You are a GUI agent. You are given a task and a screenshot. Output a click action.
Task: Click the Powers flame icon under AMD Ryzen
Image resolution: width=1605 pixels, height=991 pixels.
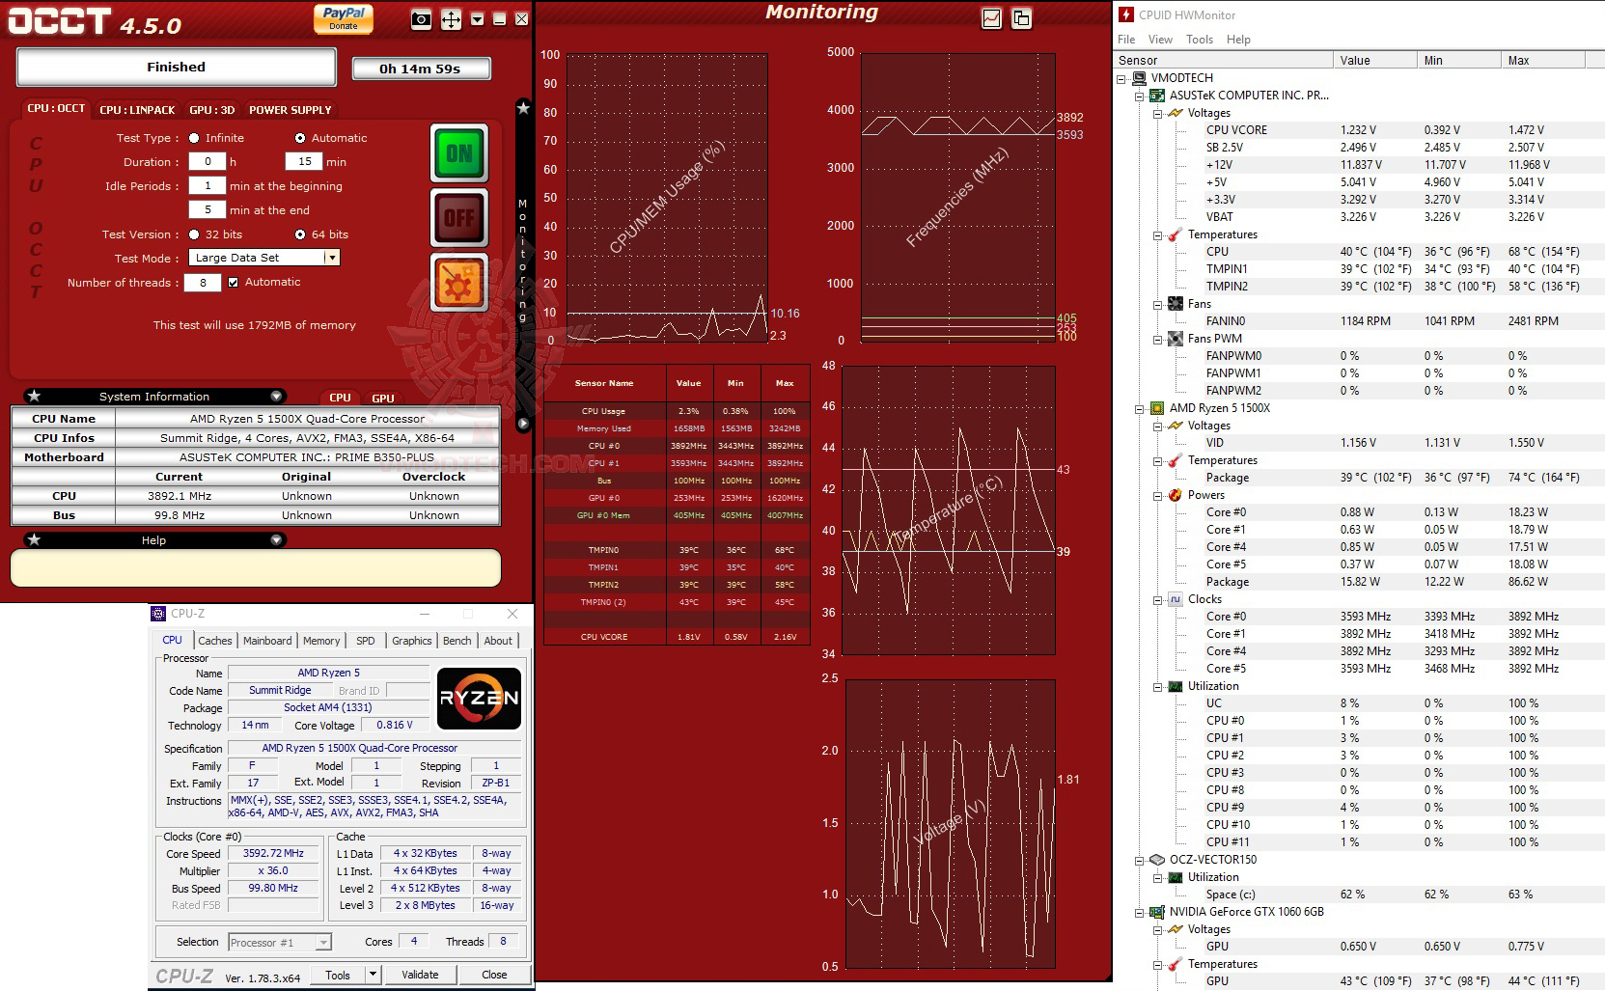pos(1175,495)
